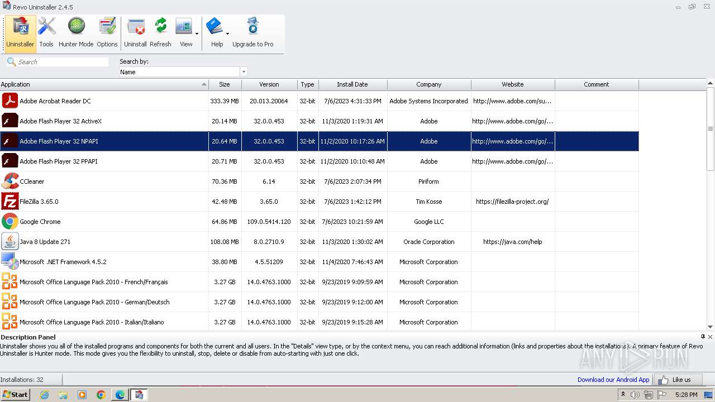Open Windows Explorer from the taskbar
The image size is (715, 402).
pyautogui.click(x=63, y=395)
